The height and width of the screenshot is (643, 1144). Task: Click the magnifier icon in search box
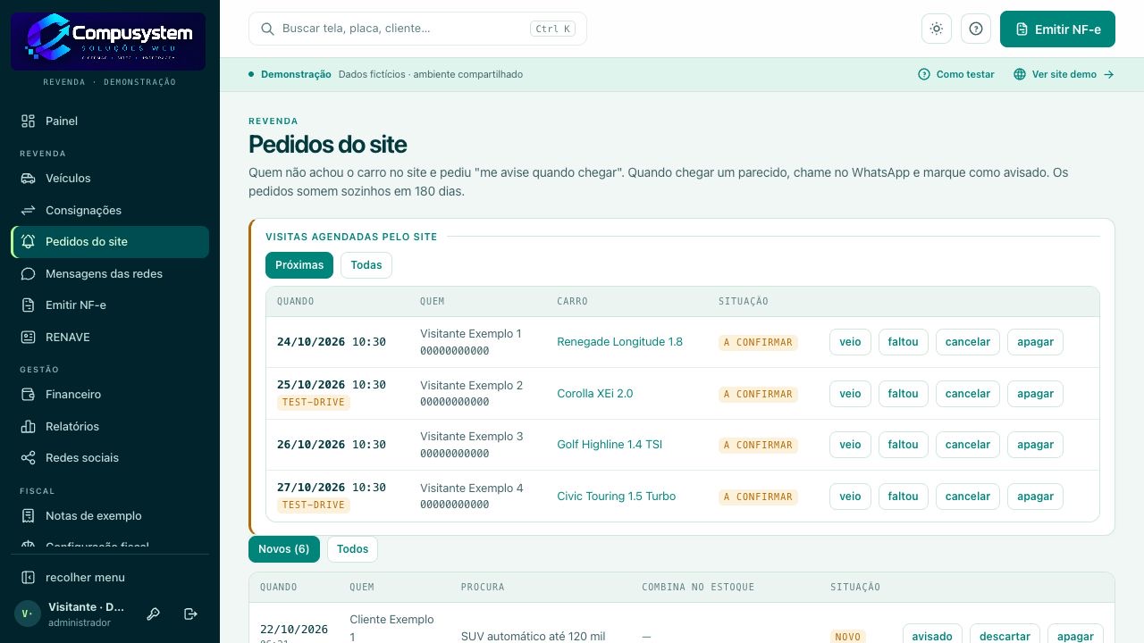point(267,29)
